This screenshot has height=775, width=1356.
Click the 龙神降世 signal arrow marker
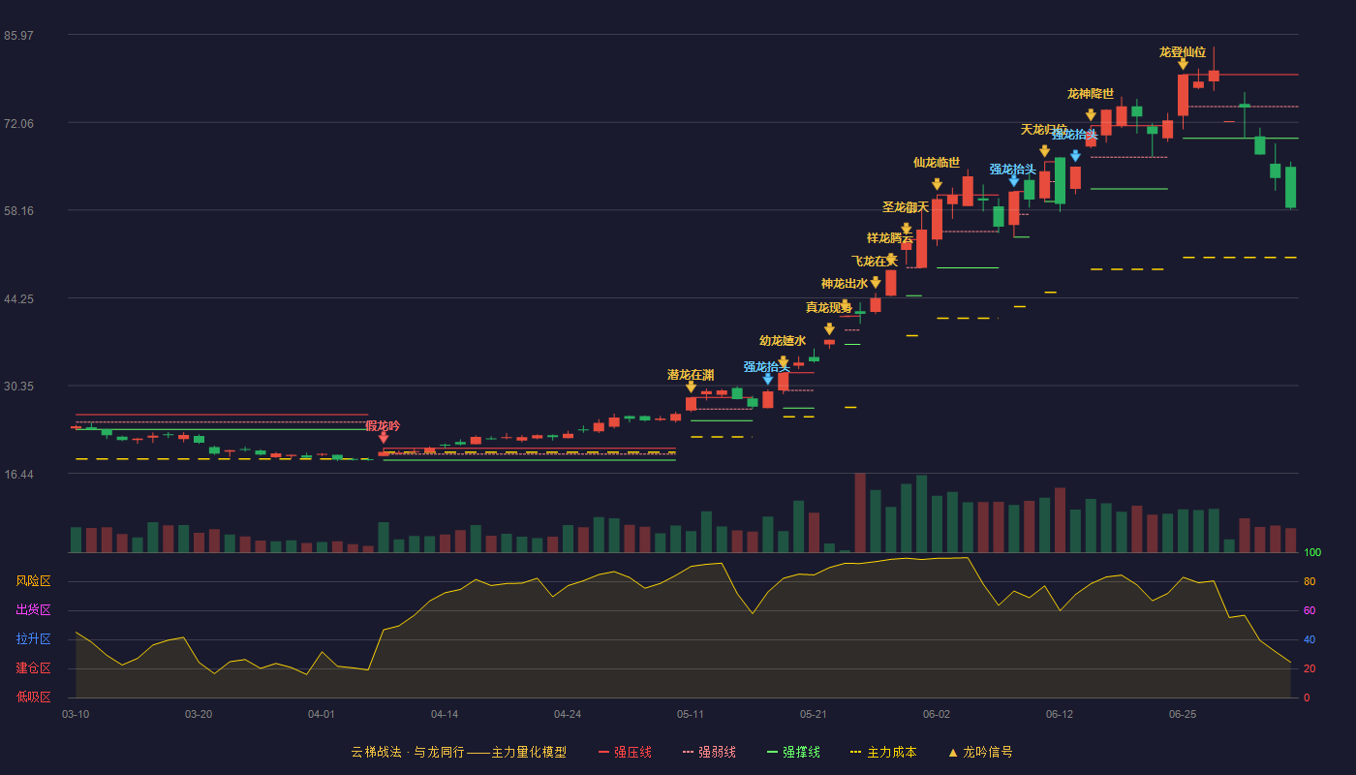click(x=1091, y=115)
